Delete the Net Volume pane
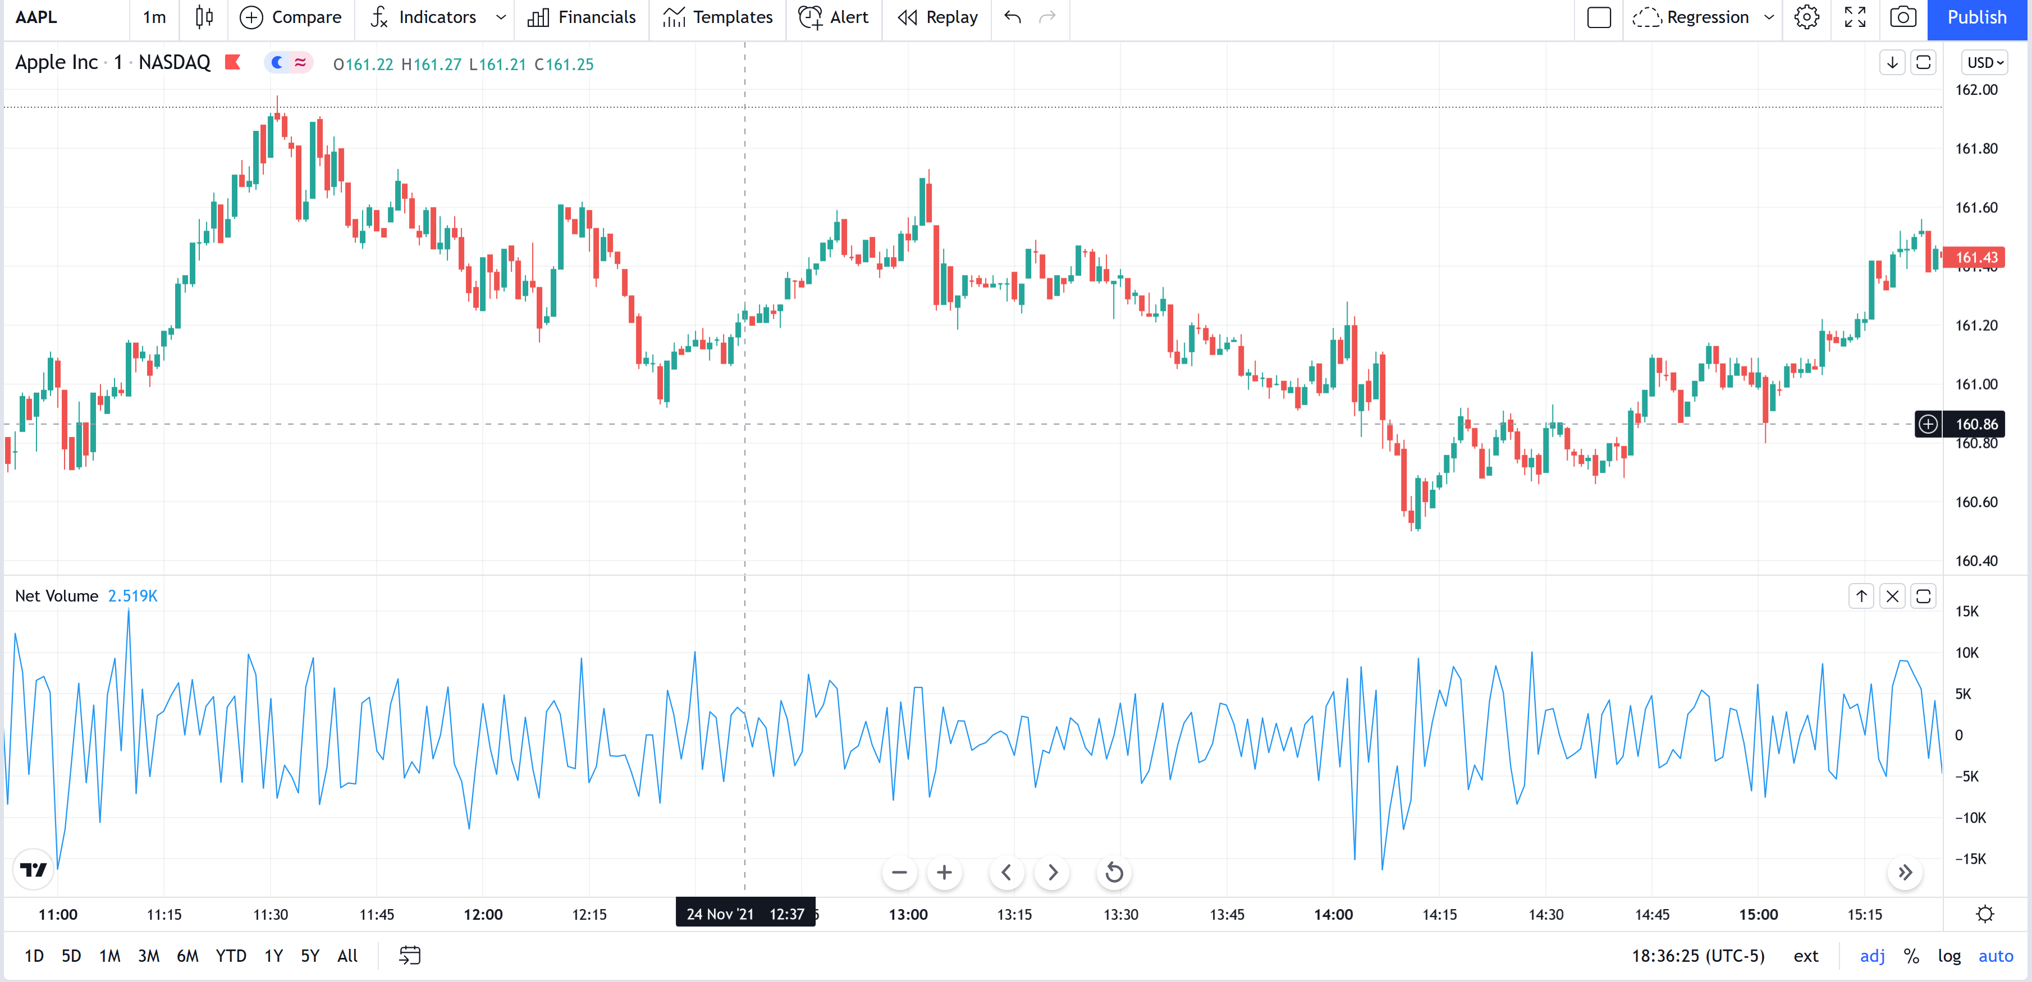Screen dimensions: 2032x982 (1892, 596)
